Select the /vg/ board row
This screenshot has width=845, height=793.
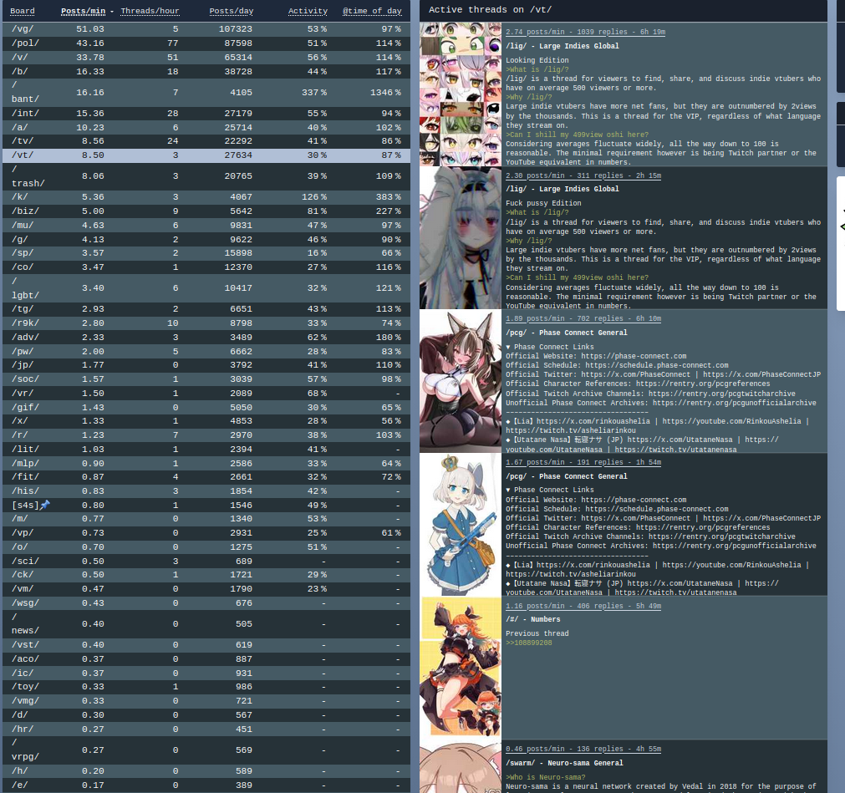click(x=206, y=29)
